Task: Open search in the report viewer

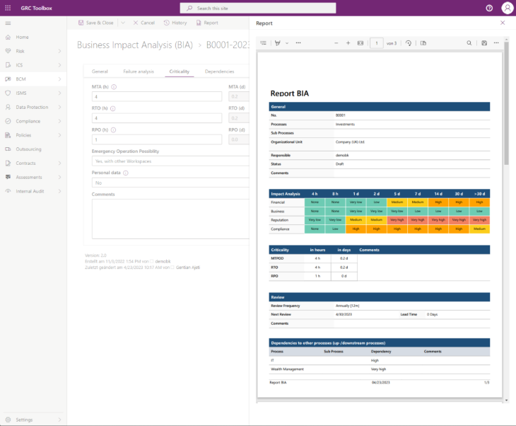Action: [469, 43]
